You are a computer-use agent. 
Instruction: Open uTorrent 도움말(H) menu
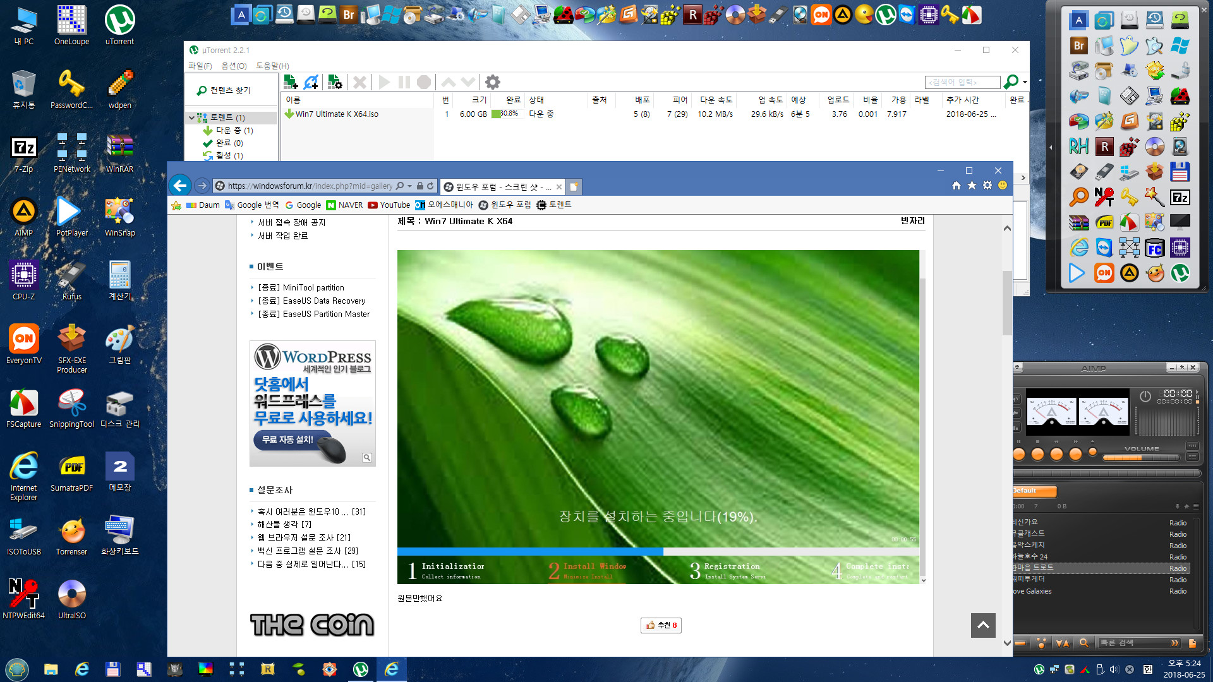pos(272,66)
